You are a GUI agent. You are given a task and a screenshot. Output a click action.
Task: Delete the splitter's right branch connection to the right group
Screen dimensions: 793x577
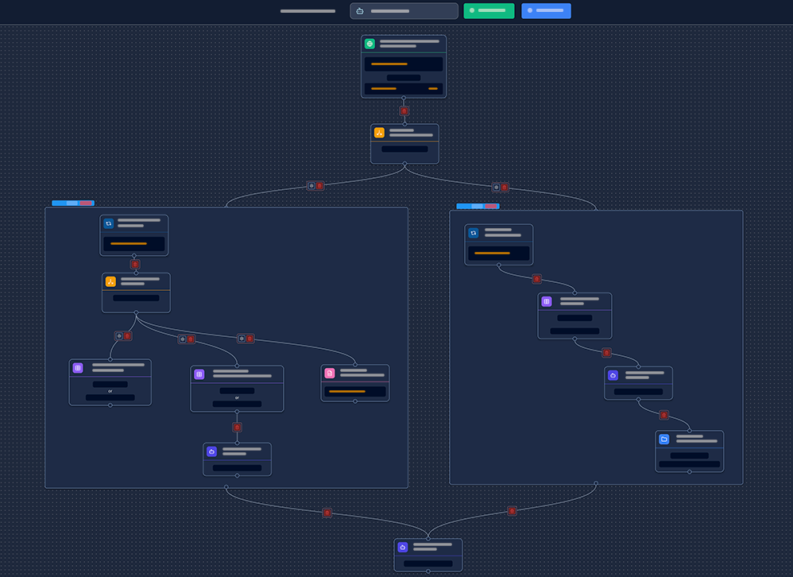pyautogui.click(x=505, y=187)
